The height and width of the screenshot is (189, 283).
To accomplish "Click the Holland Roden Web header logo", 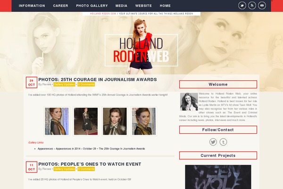I will [x=141, y=50].
